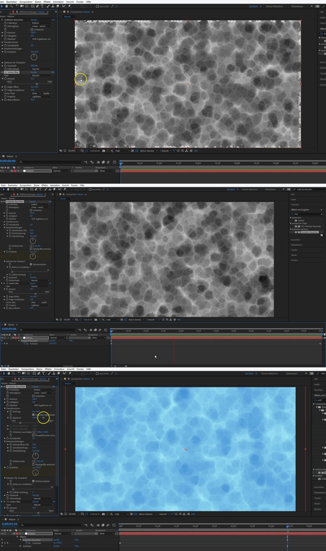This screenshot has height=551, width=326.
Task: Click the Fraktal effect preset icon
Action: pos(296,221)
